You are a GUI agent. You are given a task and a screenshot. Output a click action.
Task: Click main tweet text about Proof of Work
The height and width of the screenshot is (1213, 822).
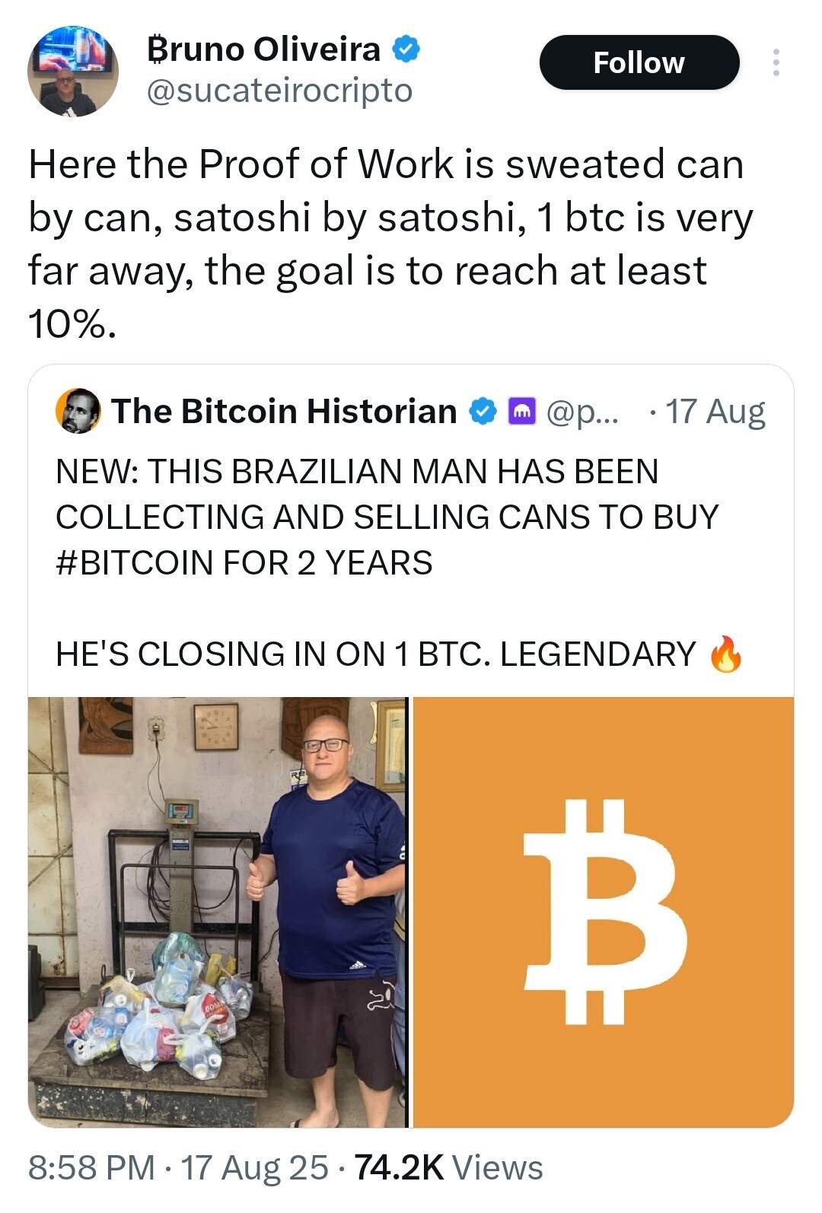click(390, 244)
